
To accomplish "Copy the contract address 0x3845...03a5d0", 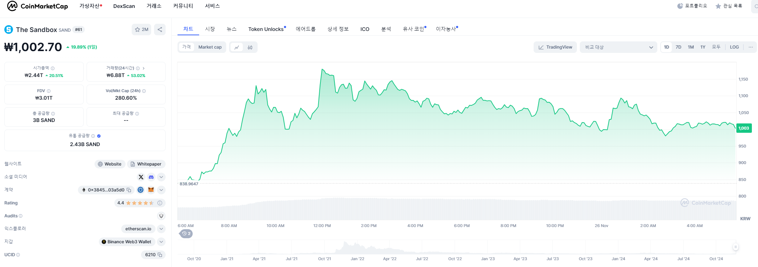I will 129,190.
